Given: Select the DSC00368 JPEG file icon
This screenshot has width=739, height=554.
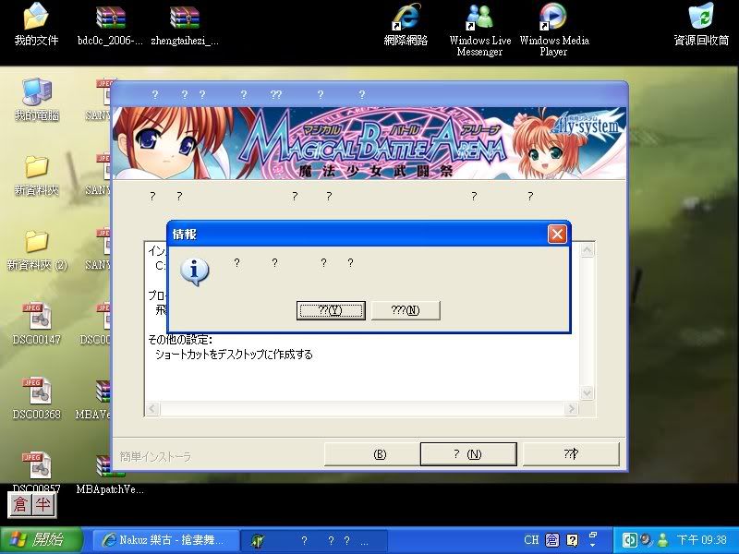Looking at the screenshot, I should click(37, 399).
